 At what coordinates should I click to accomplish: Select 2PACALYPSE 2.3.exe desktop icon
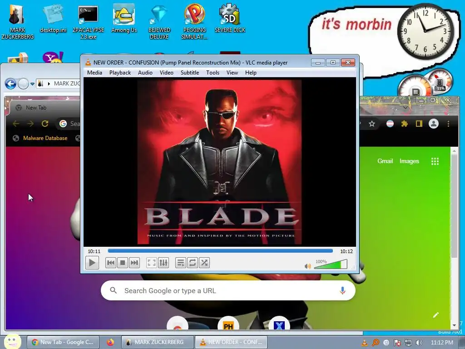(x=88, y=22)
